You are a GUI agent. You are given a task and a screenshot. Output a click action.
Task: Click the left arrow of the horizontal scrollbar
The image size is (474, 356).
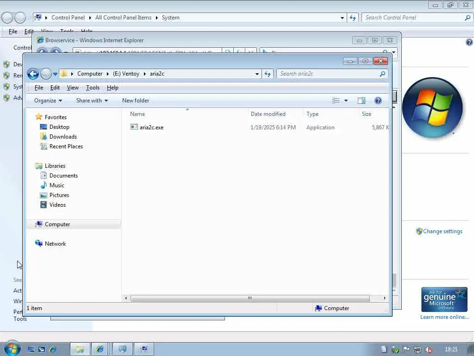[126, 298]
